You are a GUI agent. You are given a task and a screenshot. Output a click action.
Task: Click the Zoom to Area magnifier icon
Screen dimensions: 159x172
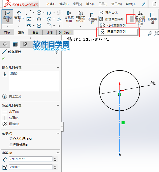click(x=156, y=33)
